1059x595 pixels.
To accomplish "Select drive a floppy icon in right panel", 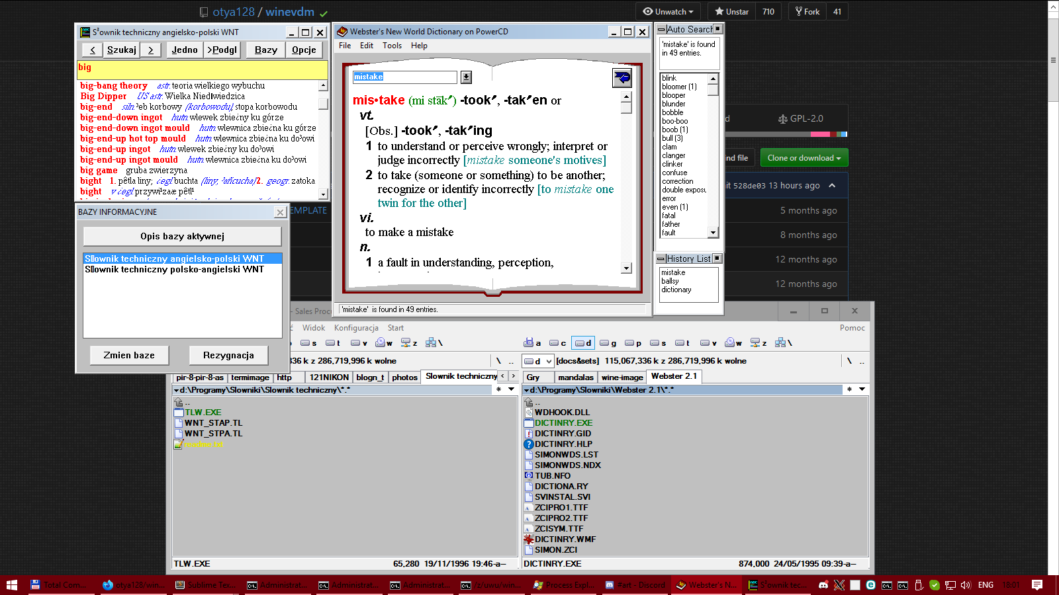I will tap(532, 342).
